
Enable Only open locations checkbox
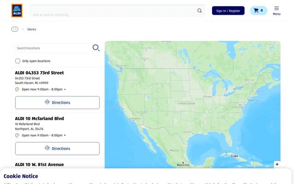point(18,61)
